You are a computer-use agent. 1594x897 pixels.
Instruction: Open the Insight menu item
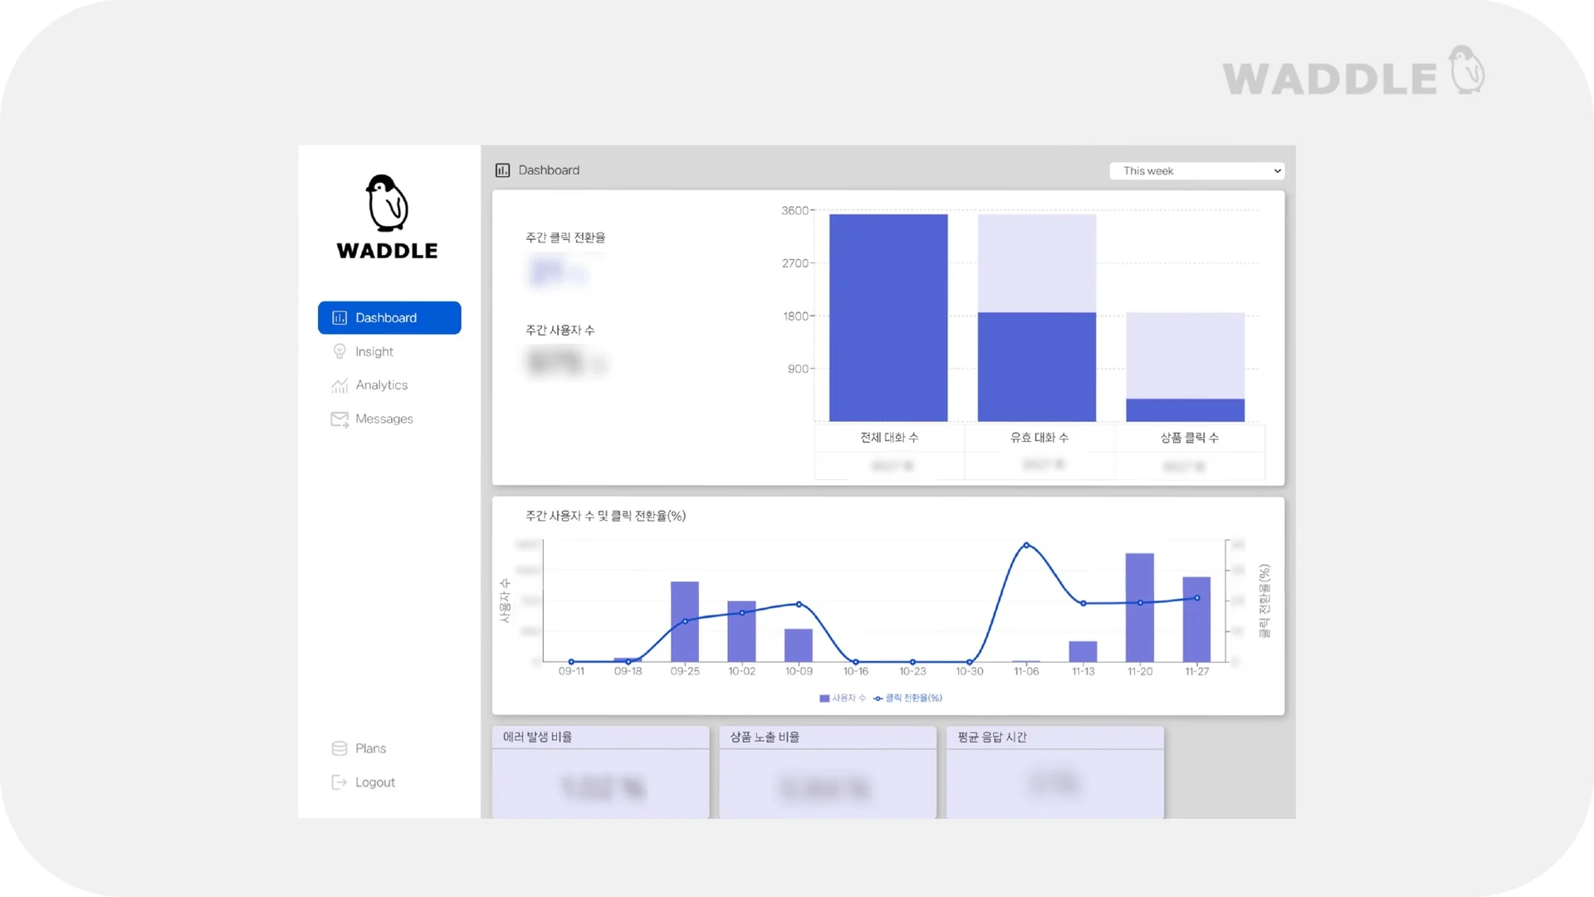click(x=374, y=351)
